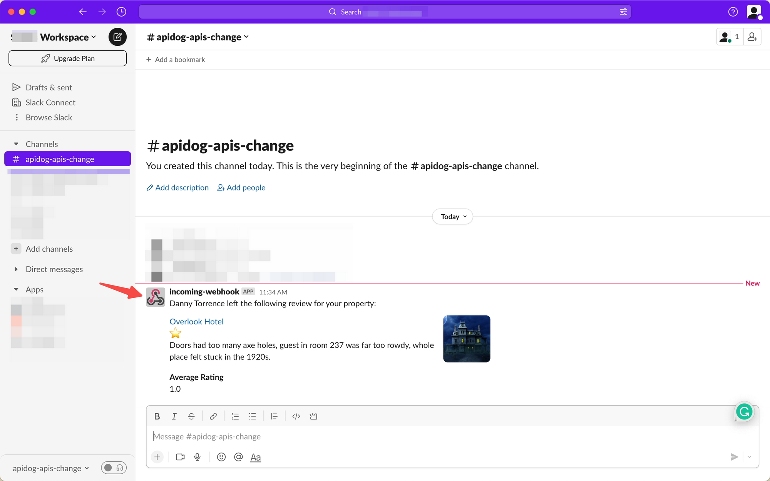Open the emoji picker
The width and height of the screenshot is (770, 481).
point(221,457)
